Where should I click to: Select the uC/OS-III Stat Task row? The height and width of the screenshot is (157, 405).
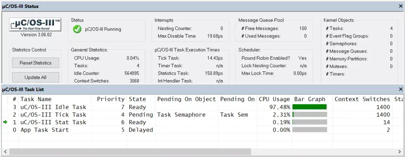tap(53, 122)
